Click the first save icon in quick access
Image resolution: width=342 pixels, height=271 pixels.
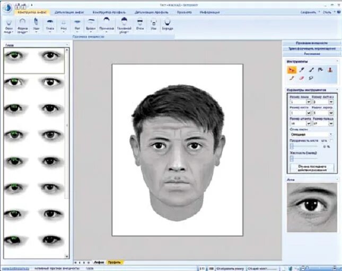[18, 6]
